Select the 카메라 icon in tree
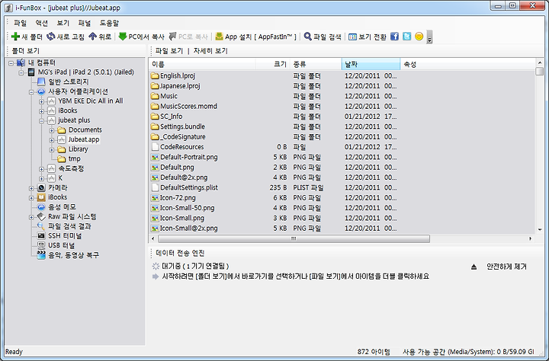Image resolution: width=549 pixels, height=361 pixels. pyautogui.click(x=41, y=188)
